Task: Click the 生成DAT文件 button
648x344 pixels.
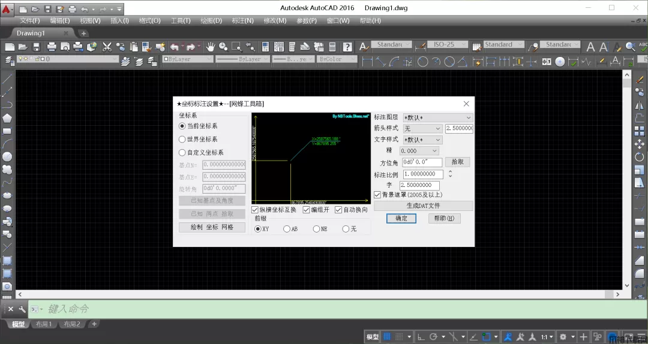Action: coord(423,206)
